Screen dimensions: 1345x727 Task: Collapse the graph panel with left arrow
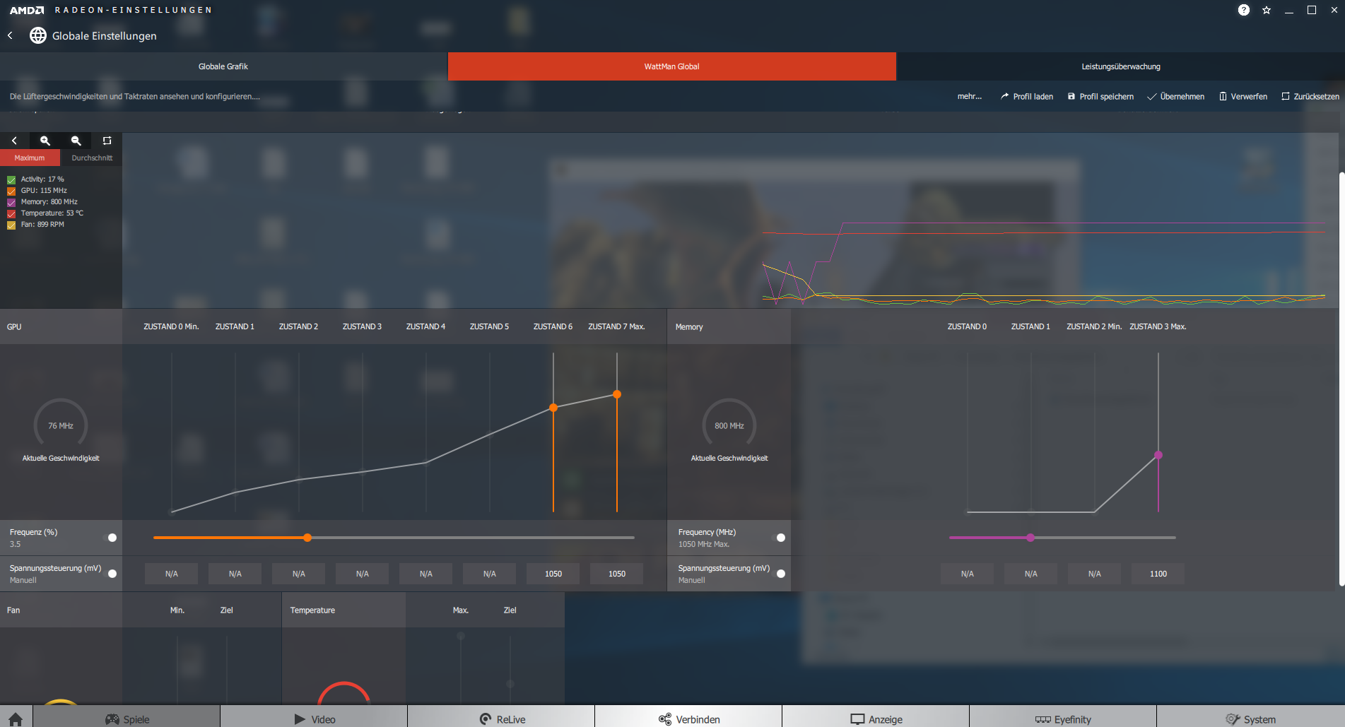click(x=15, y=141)
